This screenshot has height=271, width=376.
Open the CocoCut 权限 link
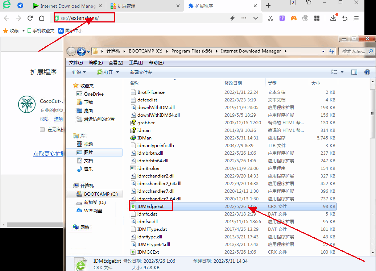click(44, 119)
